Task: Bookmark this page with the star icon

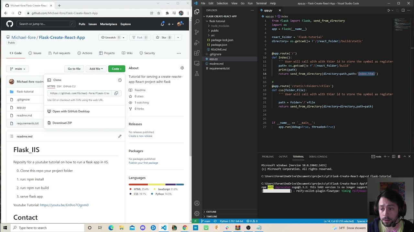Action: point(158,13)
